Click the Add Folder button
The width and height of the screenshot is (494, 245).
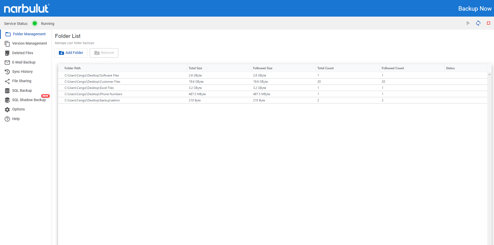pyautogui.click(x=71, y=53)
